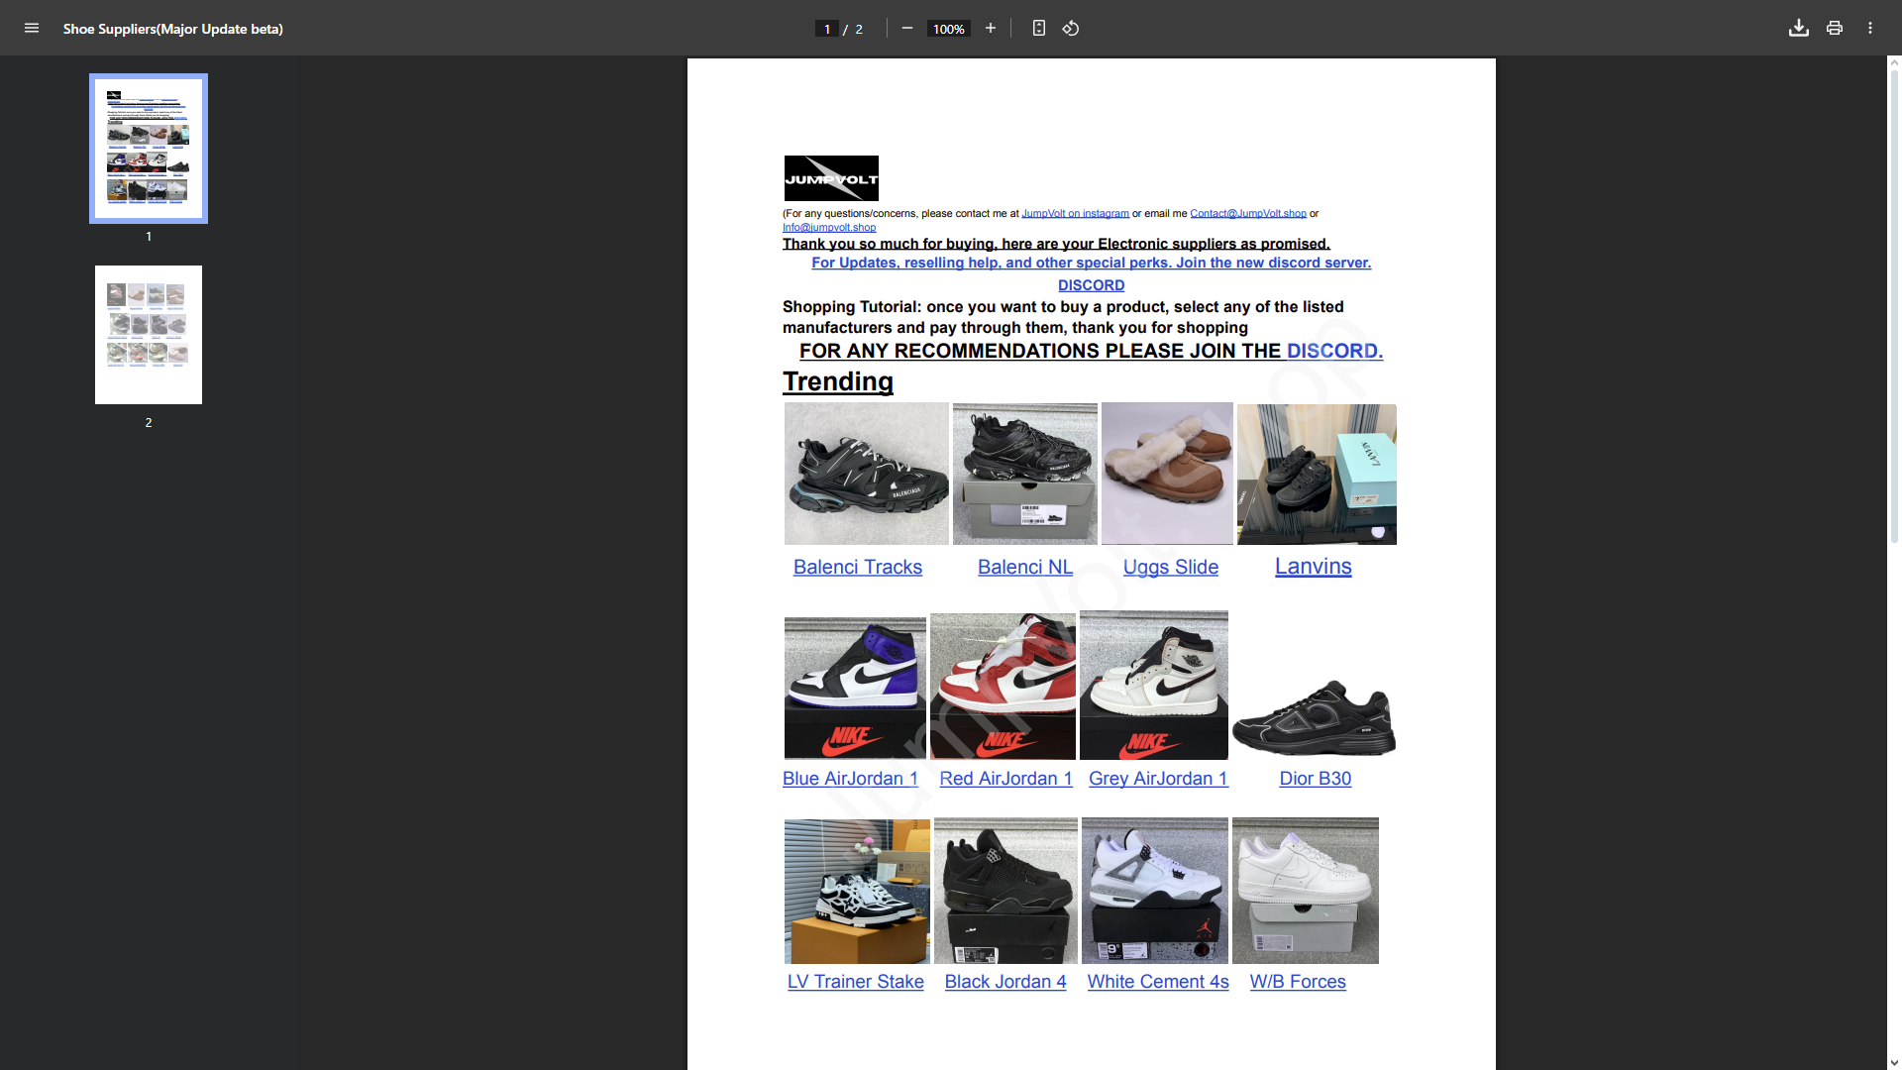The height and width of the screenshot is (1070, 1902).
Task: Click the fit to page icon
Action: pos(1038,29)
